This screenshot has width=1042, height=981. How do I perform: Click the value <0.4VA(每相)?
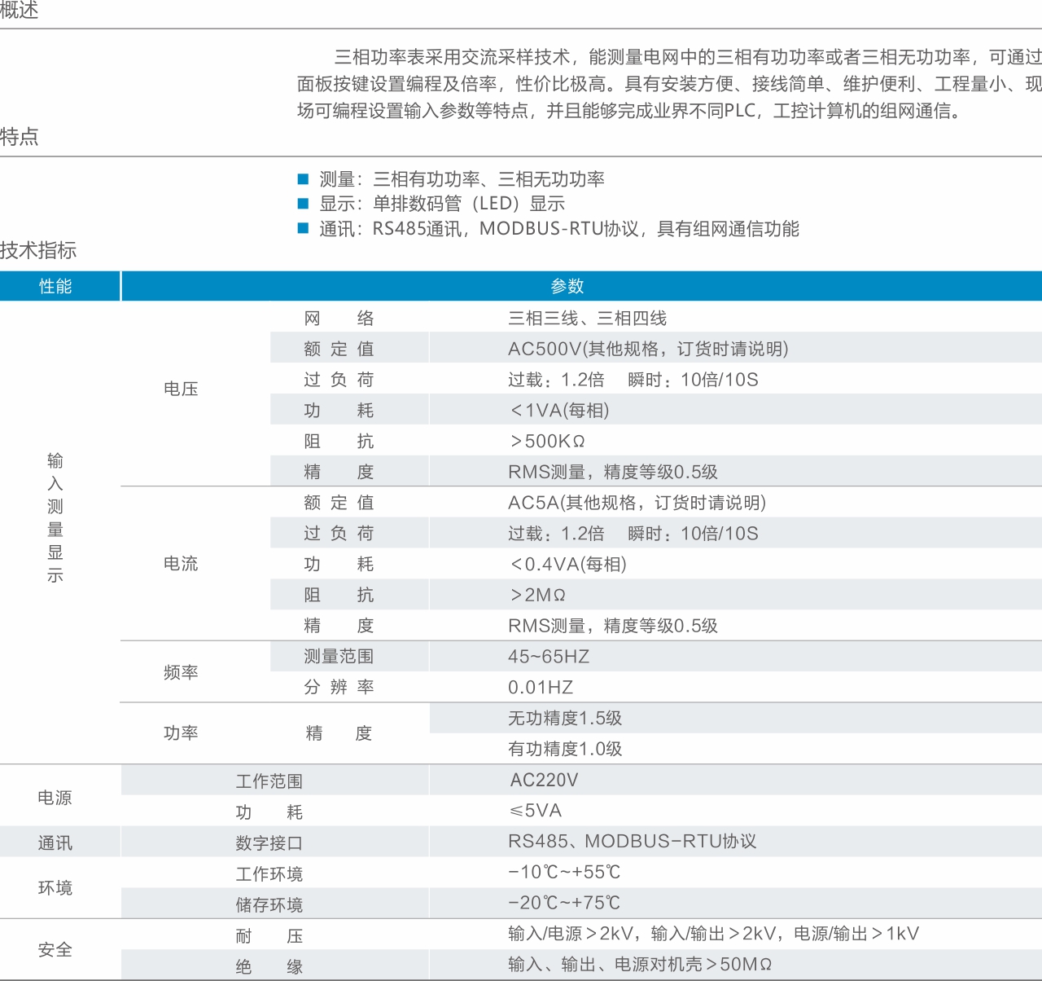click(568, 565)
